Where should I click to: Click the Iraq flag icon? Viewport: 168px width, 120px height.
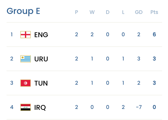25,107
